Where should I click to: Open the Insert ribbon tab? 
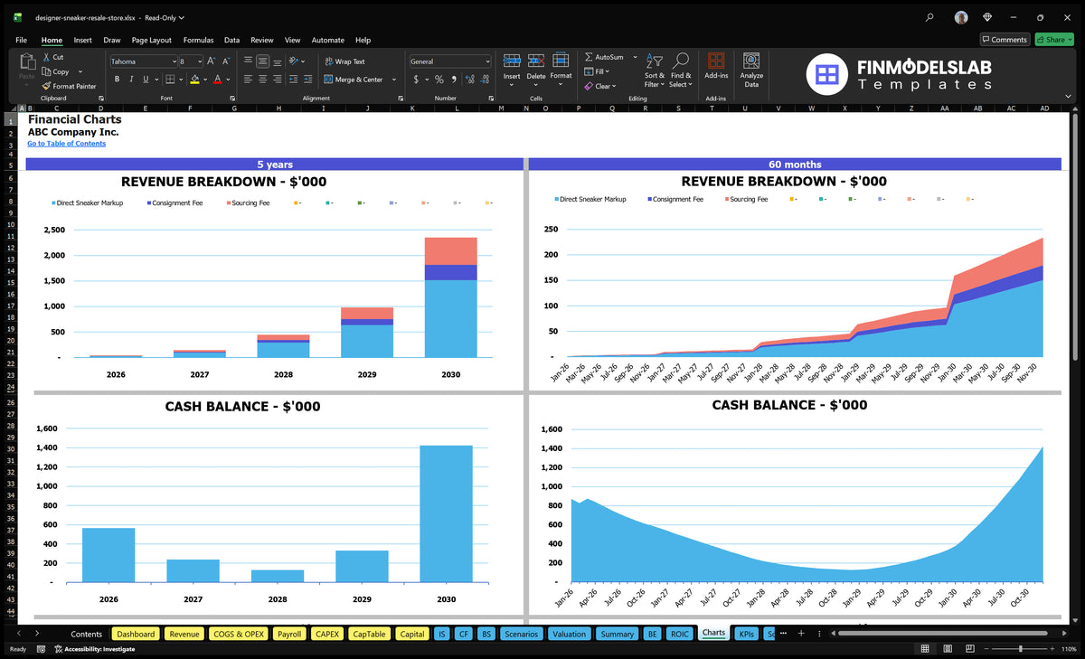[82, 40]
